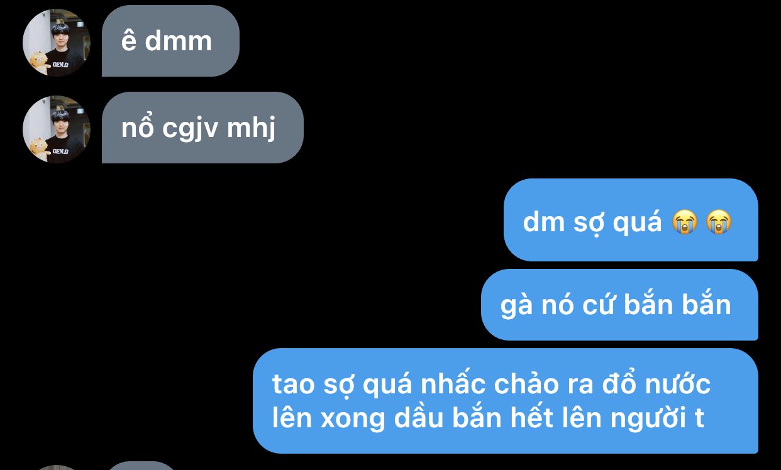Tap the long message about "nhấc chảo"

[506, 401]
